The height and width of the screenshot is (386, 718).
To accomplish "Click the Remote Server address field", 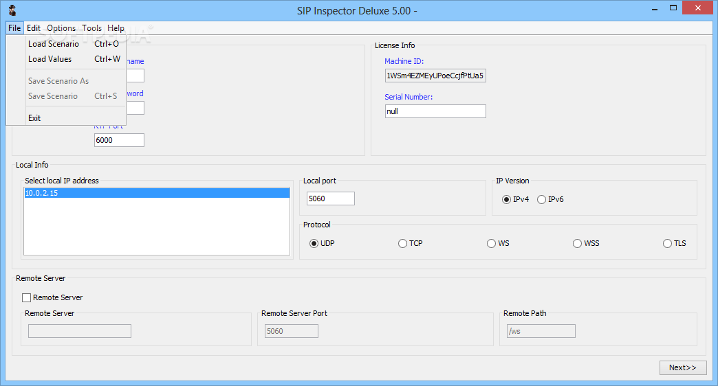I will point(80,331).
